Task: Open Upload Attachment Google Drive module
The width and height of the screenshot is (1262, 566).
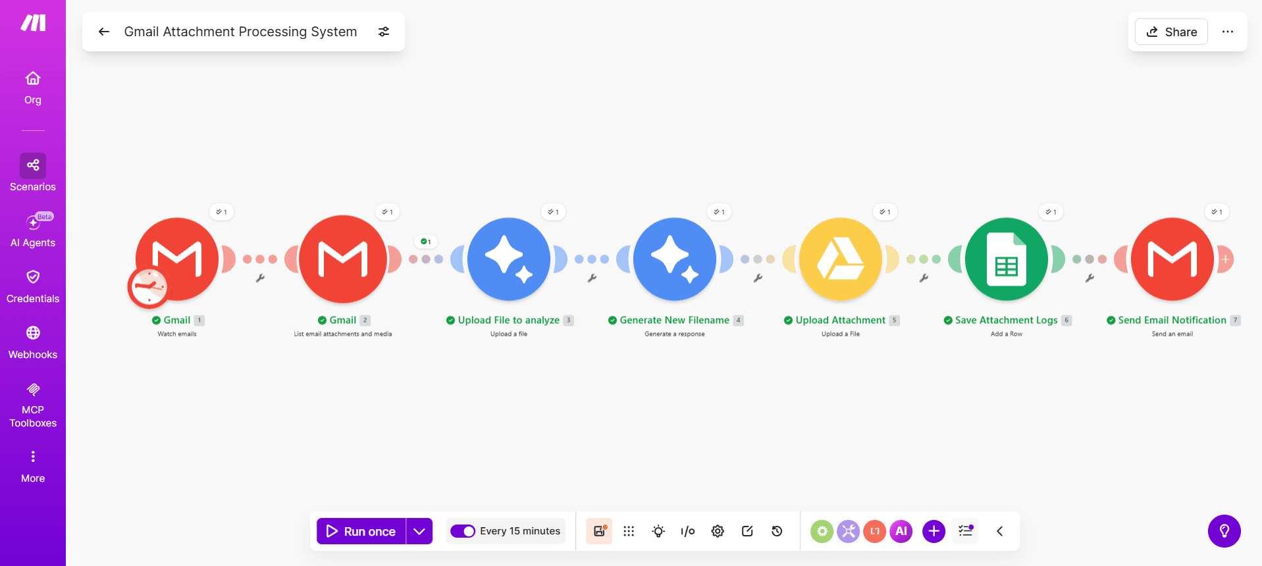Action: point(841,259)
